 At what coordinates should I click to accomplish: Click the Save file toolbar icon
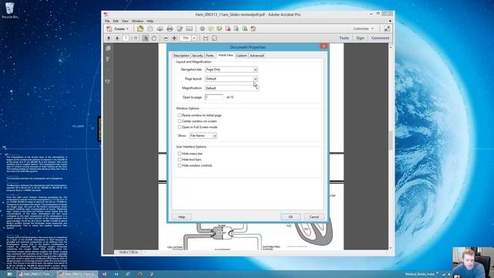(x=150, y=29)
